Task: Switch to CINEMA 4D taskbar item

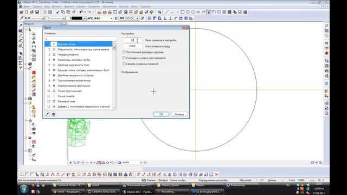Action: 102,192
